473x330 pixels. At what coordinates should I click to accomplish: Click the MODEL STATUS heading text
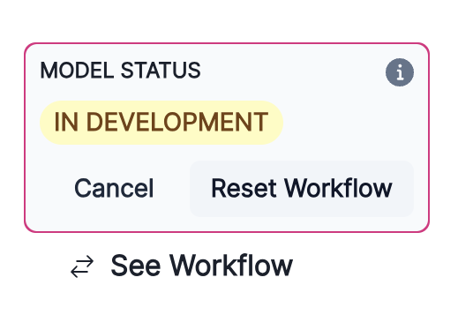coord(120,71)
